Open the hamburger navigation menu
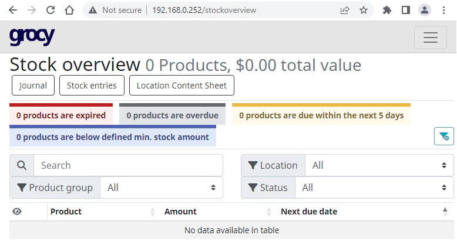This screenshot has height=242, width=457. pos(431,38)
